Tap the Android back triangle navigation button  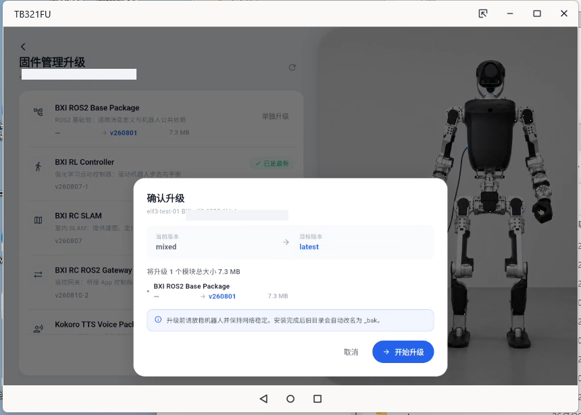264,399
